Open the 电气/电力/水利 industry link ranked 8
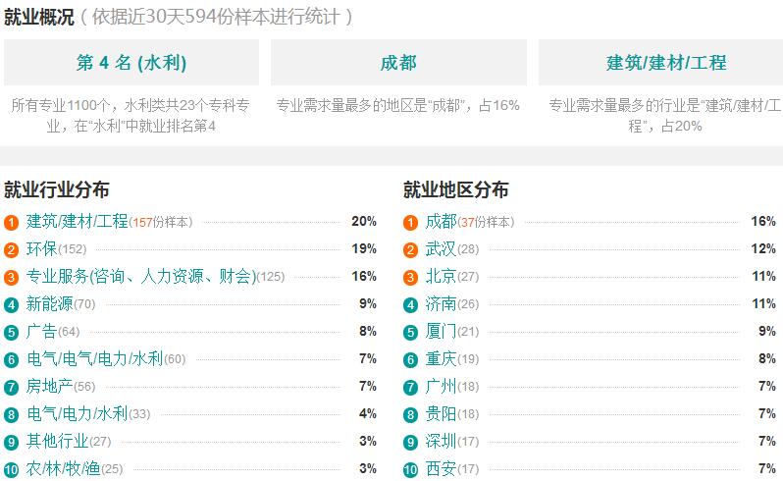Screen dimensions: 783x481 (77, 413)
